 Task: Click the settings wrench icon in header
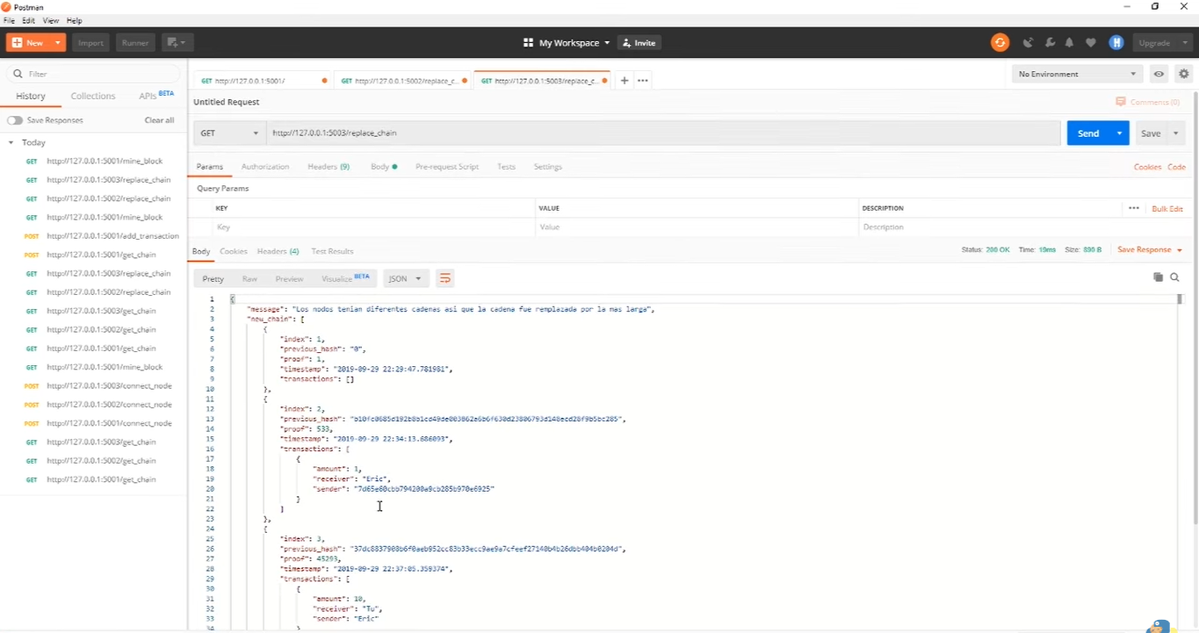point(1049,42)
